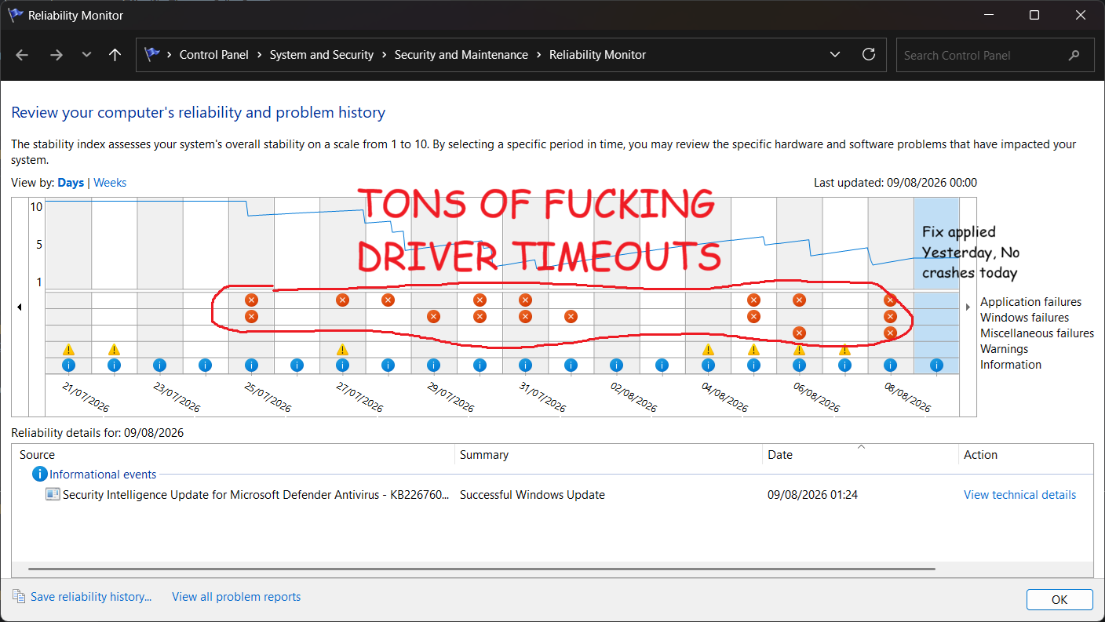Select the application failure icon for 06/08/2026
Viewport: 1105px width, 622px height.
coord(799,300)
